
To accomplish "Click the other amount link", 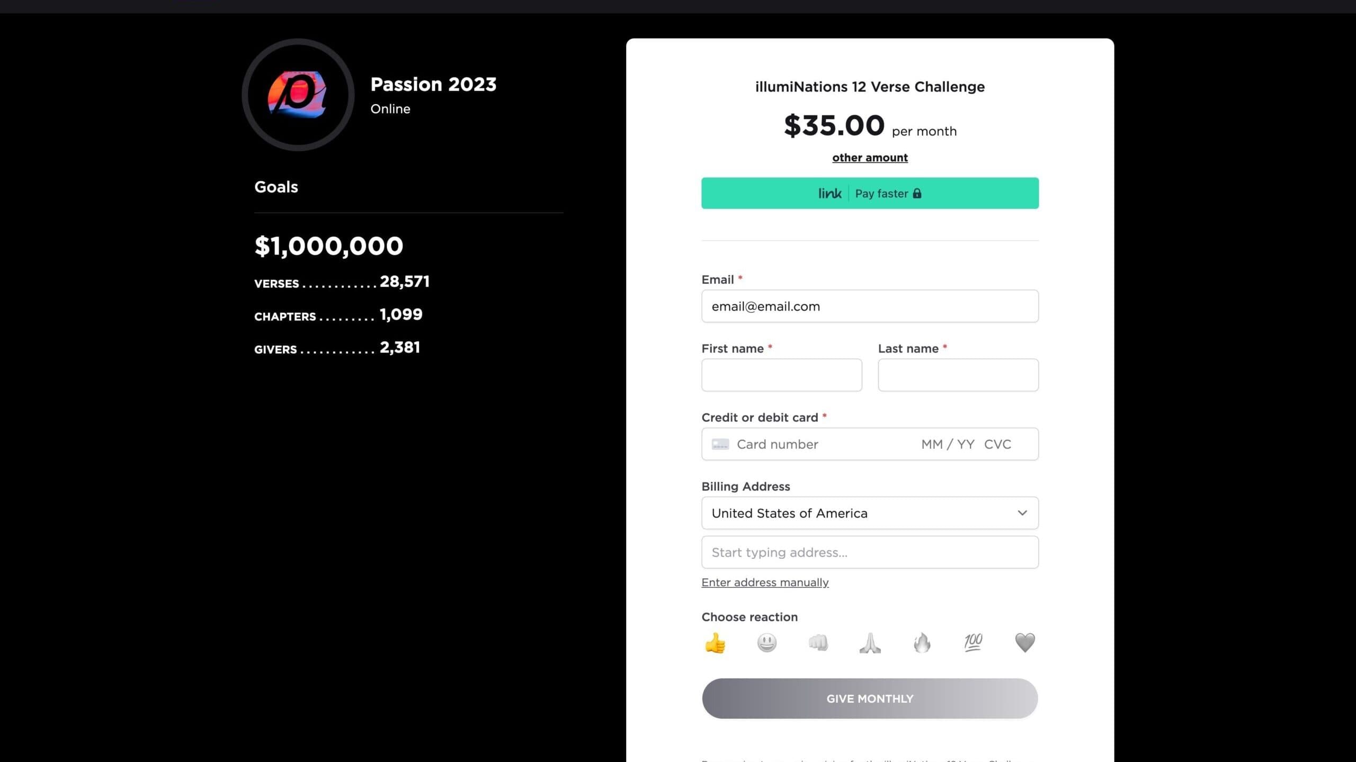I will point(869,157).
